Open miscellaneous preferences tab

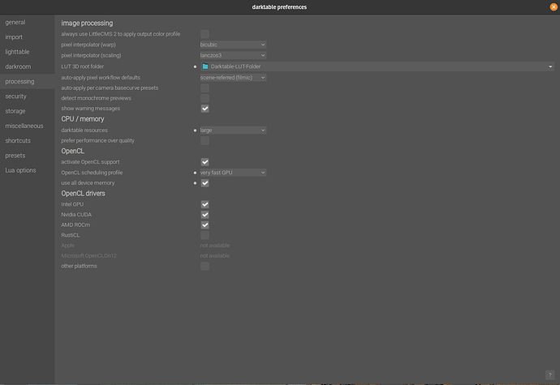tap(27, 126)
